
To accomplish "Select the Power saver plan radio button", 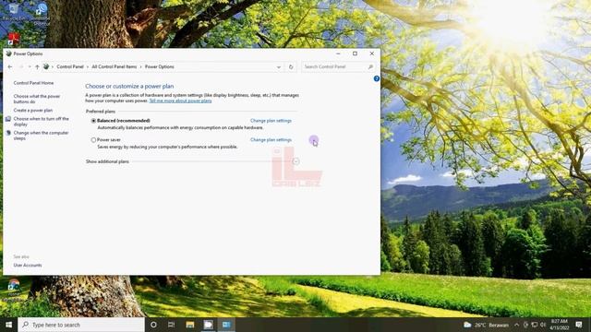I will [x=93, y=140].
